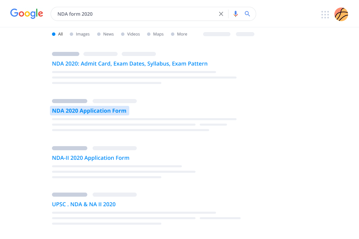Select the blue radio dot next to All
359x239 pixels.
(x=54, y=34)
